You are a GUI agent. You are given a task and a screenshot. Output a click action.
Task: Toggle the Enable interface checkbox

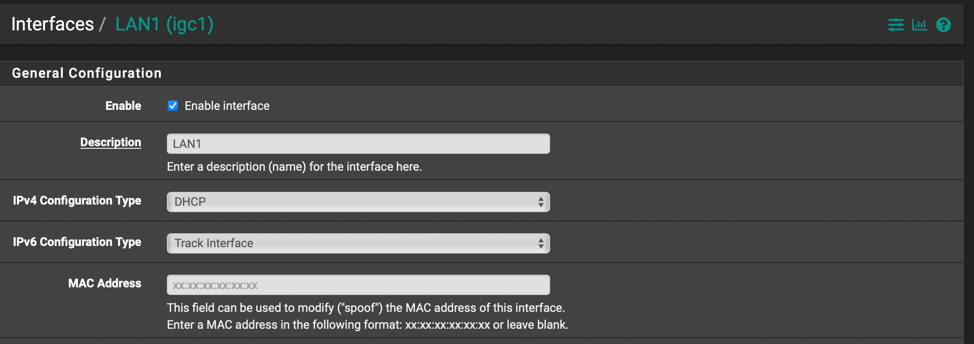pos(173,106)
